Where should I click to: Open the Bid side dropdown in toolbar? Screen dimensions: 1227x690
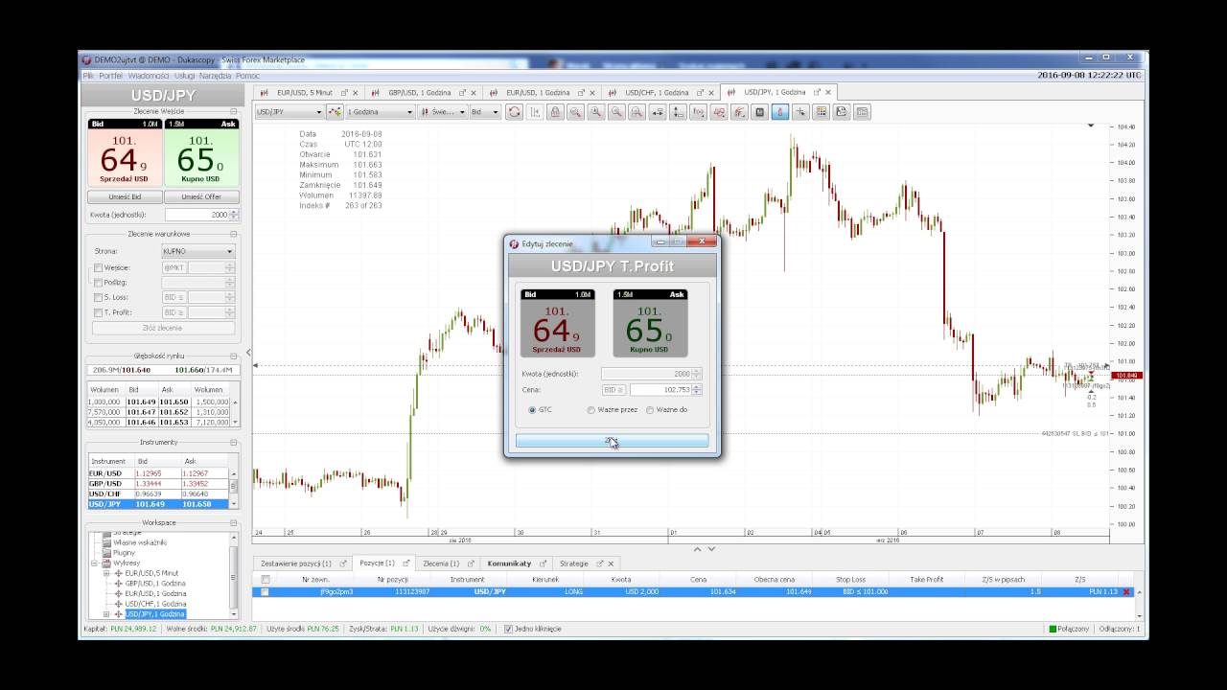coord(485,112)
